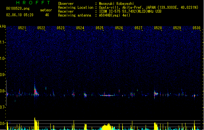Screen dimensions: 204x130
Task: Click the 0521 time marker
Action: point(22,28)
